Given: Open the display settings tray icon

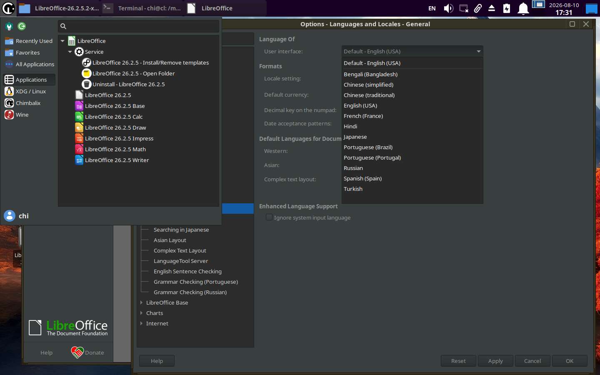Looking at the screenshot, I should [x=463, y=8].
